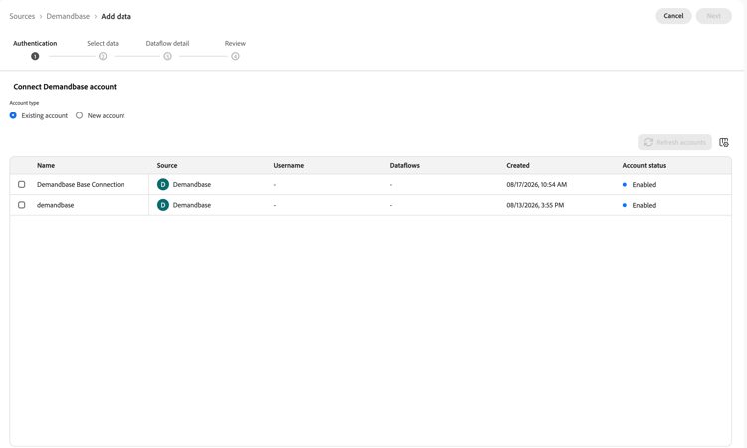Click the Source column header
This screenshot has width=747, height=448.
tap(167, 165)
